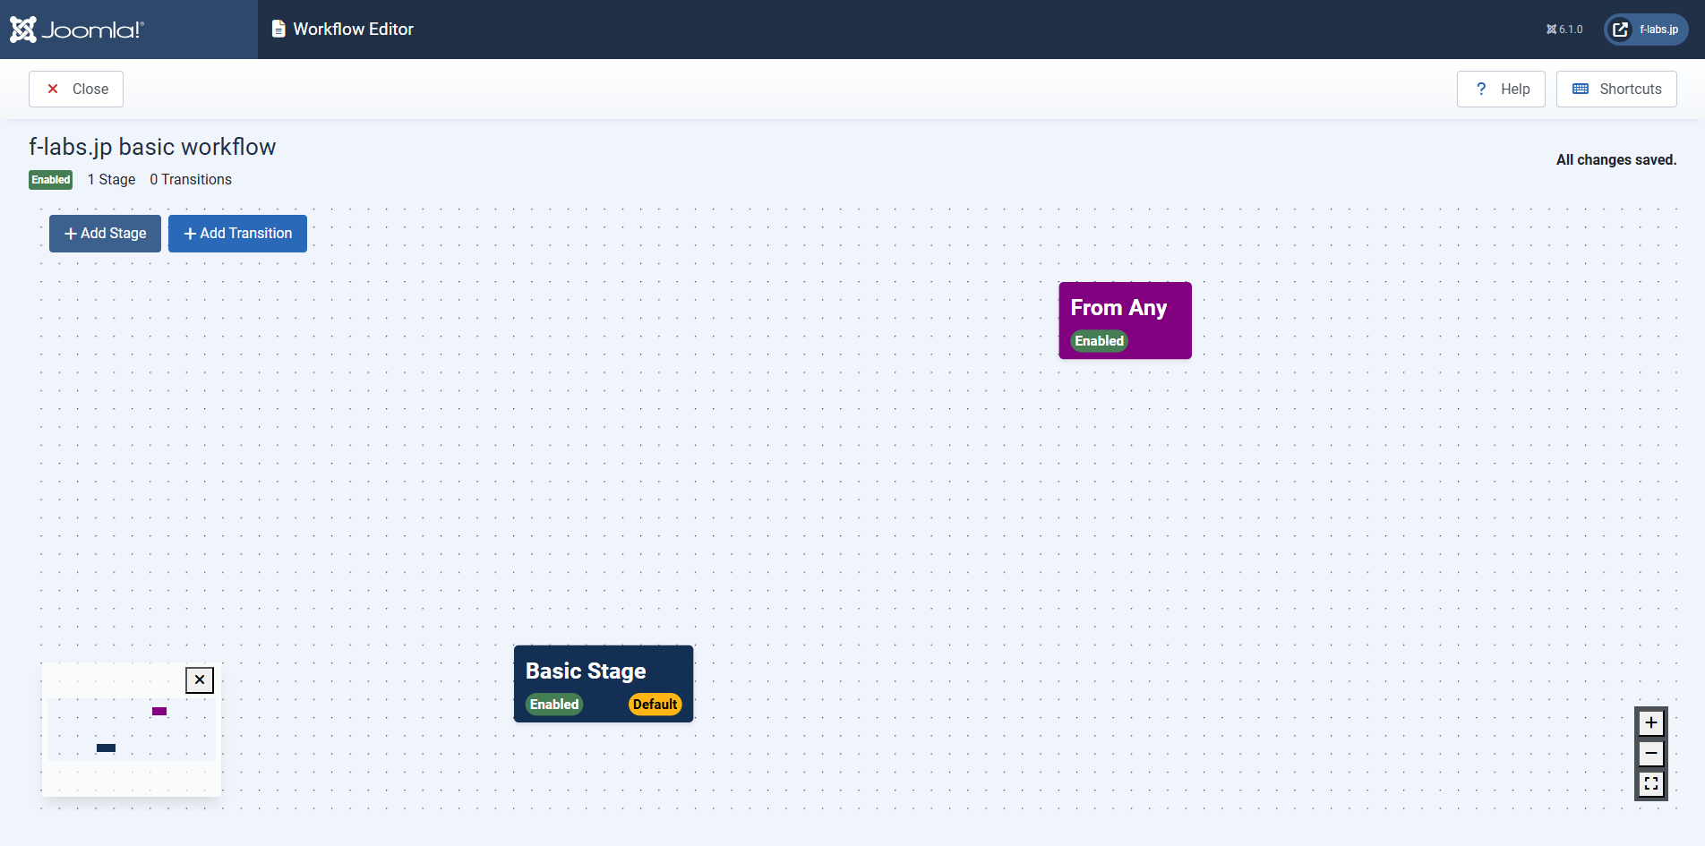The height and width of the screenshot is (846, 1705).
Task: Click the Joomla 6.1.0 version indicator
Action: pyautogui.click(x=1564, y=30)
